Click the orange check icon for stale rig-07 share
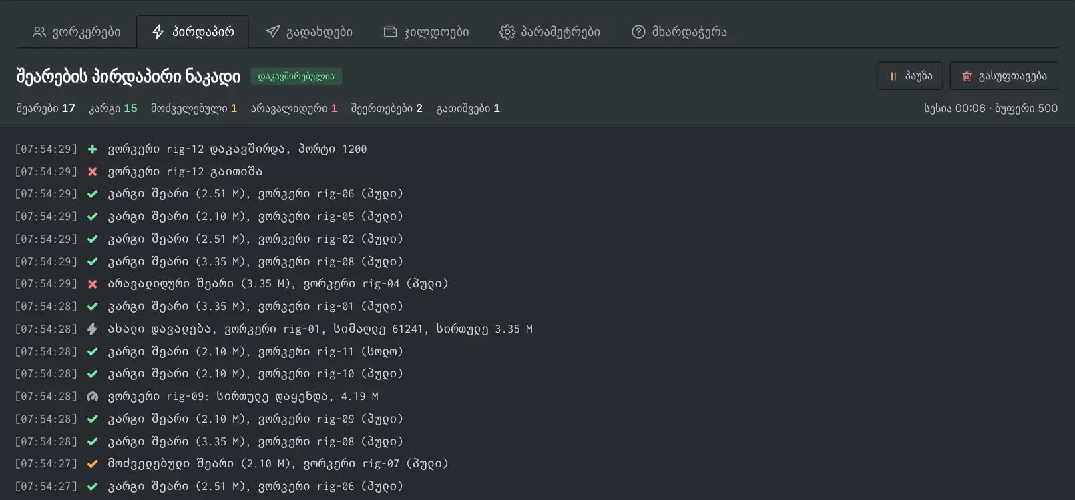 click(x=93, y=464)
